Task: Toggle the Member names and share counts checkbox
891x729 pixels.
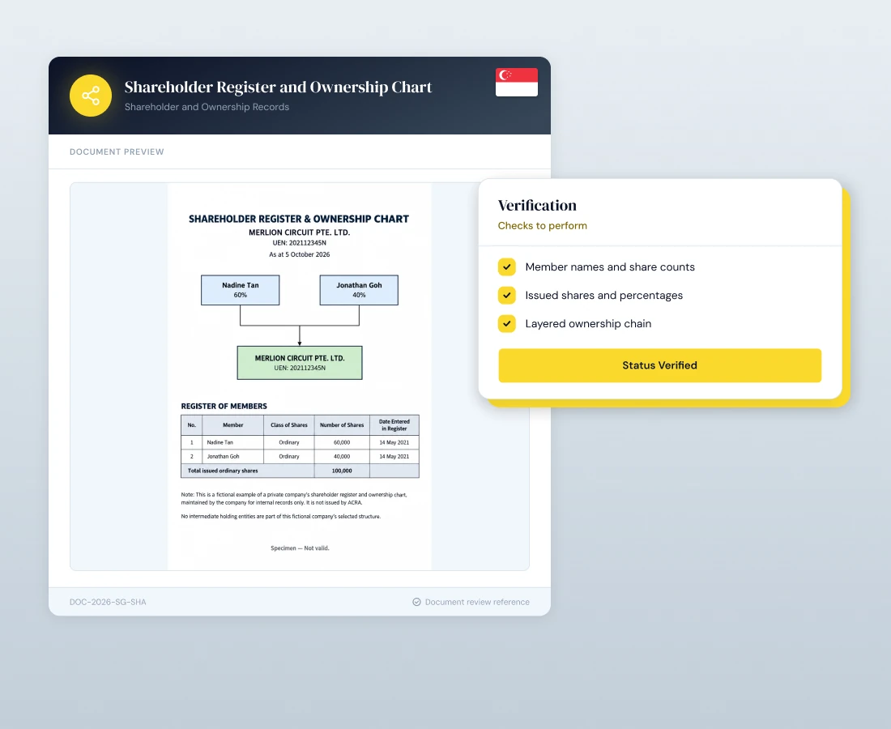Action: pyautogui.click(x=507, y=266)
